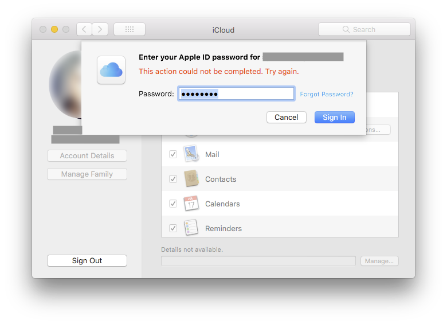The width and height of the screenshot is (447, 324).
Task: Click the Mail app icon
Action: click(x=191, y=154)
